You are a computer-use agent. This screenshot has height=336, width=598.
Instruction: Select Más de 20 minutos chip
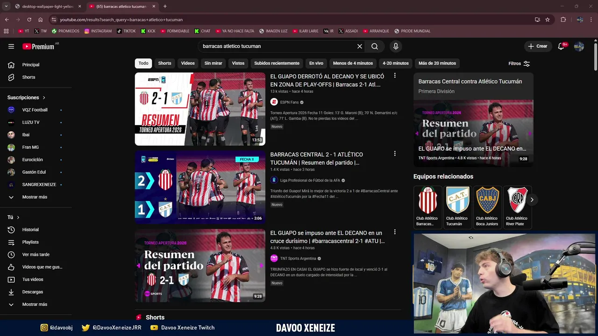(x=437, y=63)
